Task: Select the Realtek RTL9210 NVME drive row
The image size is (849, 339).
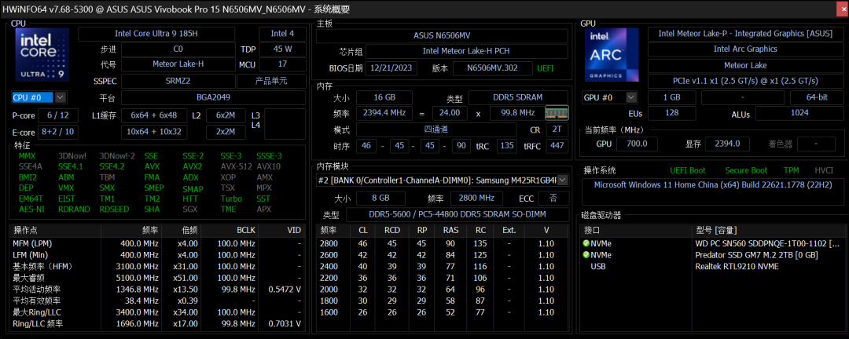Action: click(x=711, y=266)
